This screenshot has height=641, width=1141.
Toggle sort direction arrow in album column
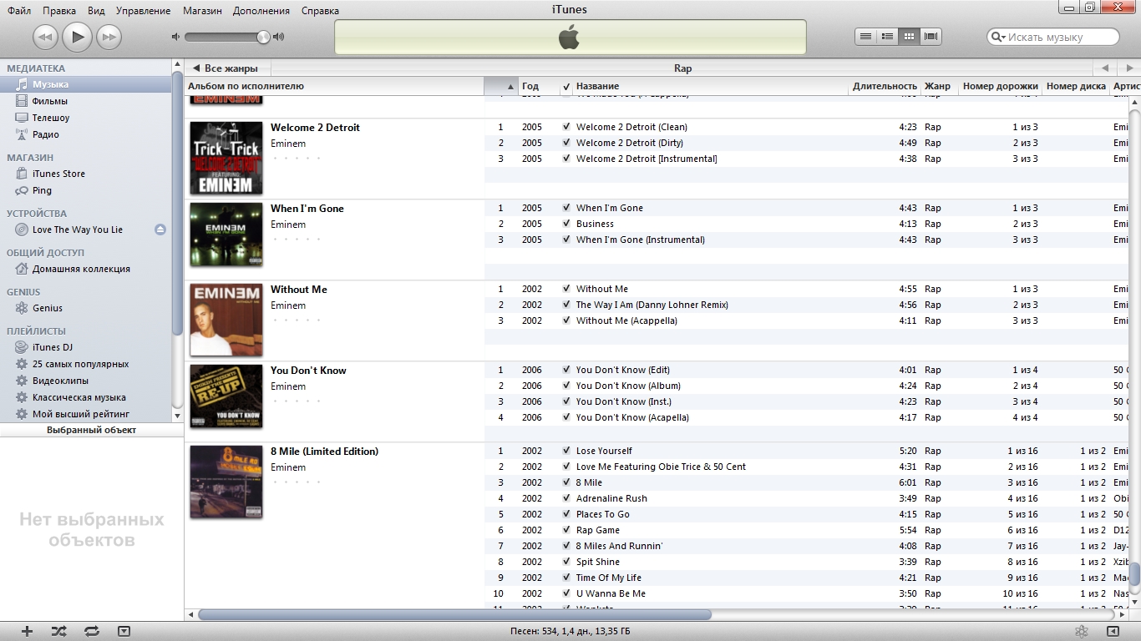[510, 86]
